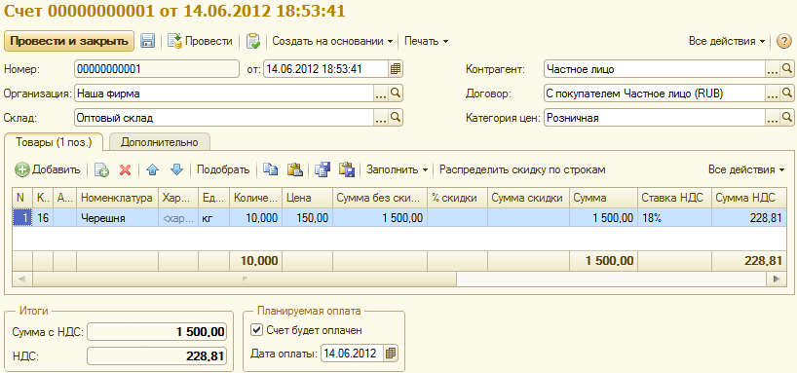The image size is (797, 373).
Task: Click the clipboard checkmark icon beside Провести
Action: click(253, 41)
